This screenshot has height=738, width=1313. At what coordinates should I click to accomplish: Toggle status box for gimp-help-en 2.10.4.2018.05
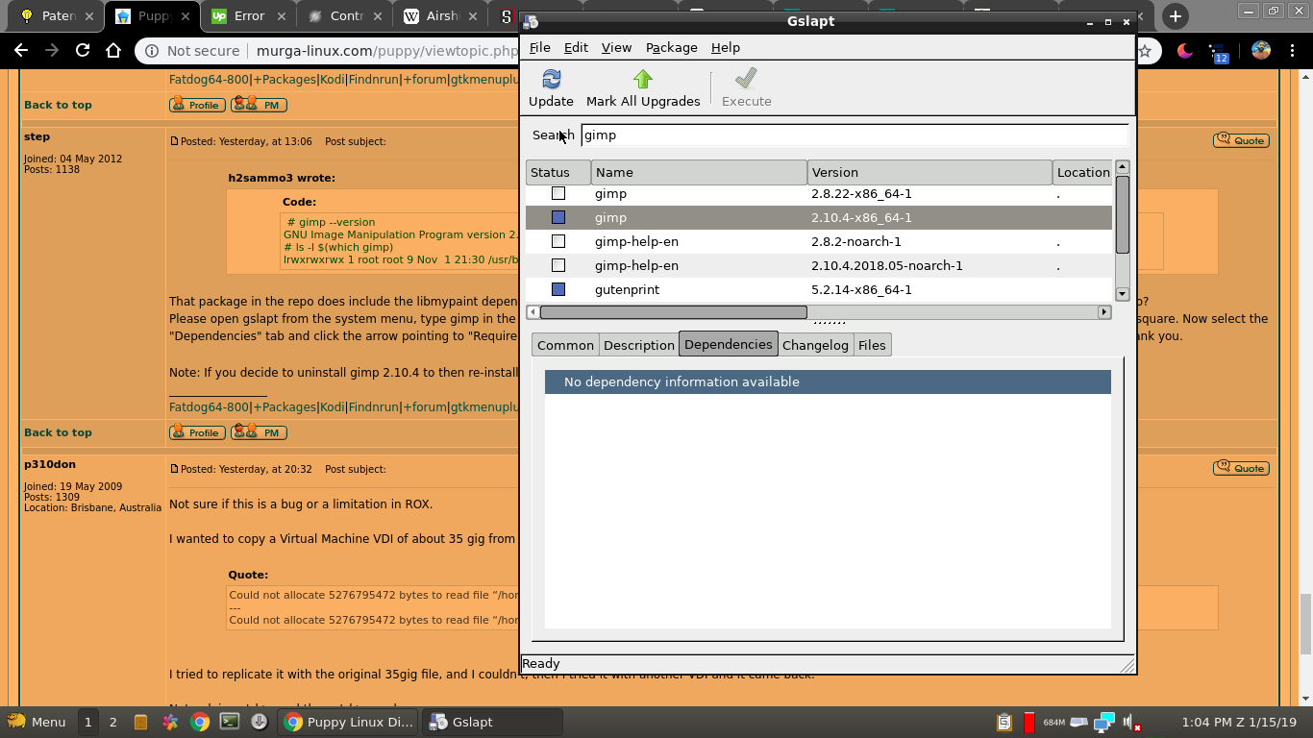coord(557,265)
